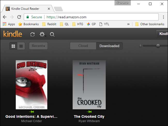Click the Cameron profile button

click(123, 3)
